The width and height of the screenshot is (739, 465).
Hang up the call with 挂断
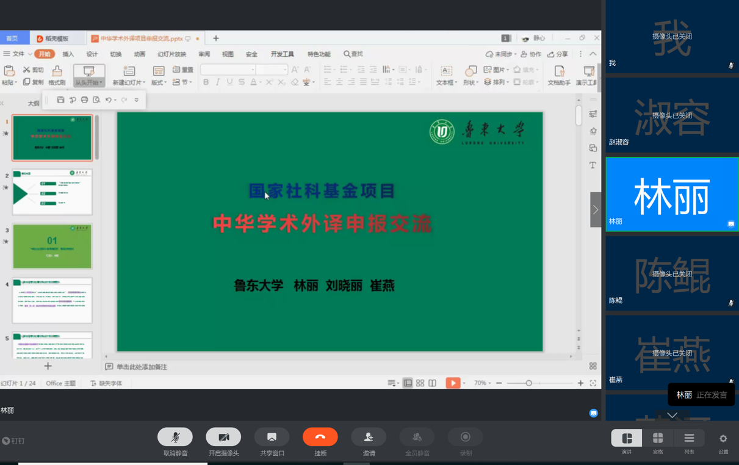tap(320, 438)
